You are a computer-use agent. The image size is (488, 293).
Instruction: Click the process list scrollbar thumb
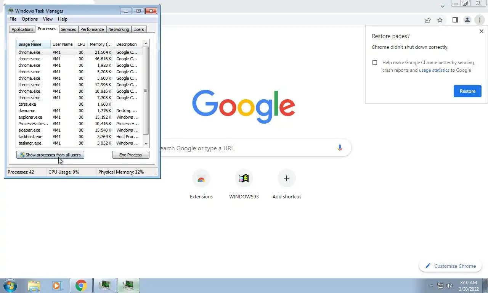pos(146,90)
